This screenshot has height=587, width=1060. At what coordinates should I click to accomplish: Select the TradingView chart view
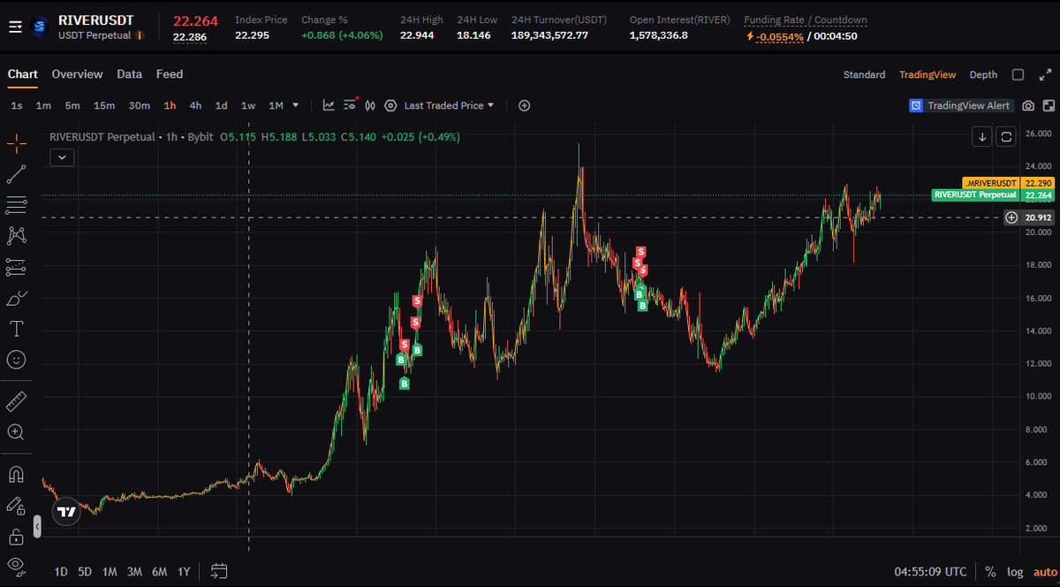tap(927, 75)
